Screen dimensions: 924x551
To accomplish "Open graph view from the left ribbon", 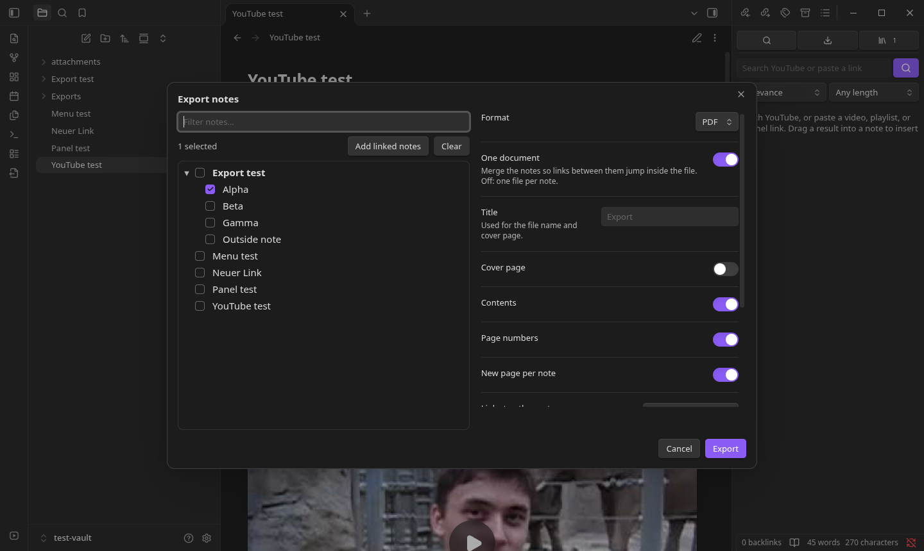I will 14,58.
